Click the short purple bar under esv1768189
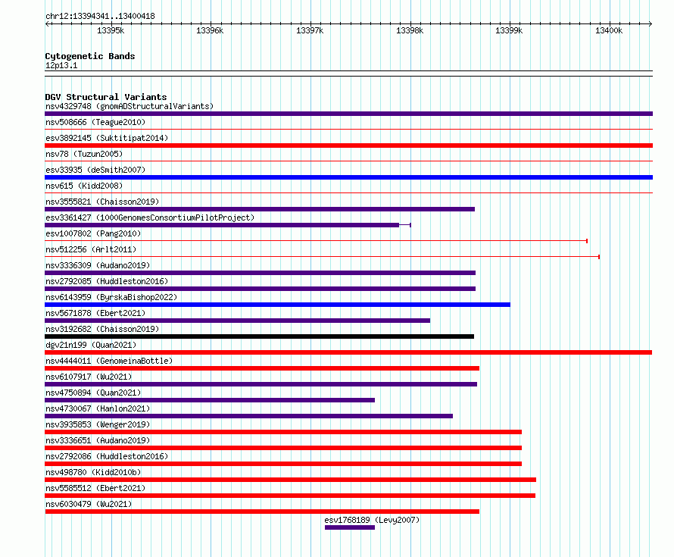This screenshot has width=674, height=557. (x=350, y=527)
